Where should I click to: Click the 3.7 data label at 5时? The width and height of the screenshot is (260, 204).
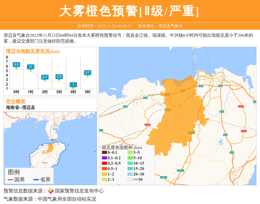pyautogui.click(x=88, y=72)
